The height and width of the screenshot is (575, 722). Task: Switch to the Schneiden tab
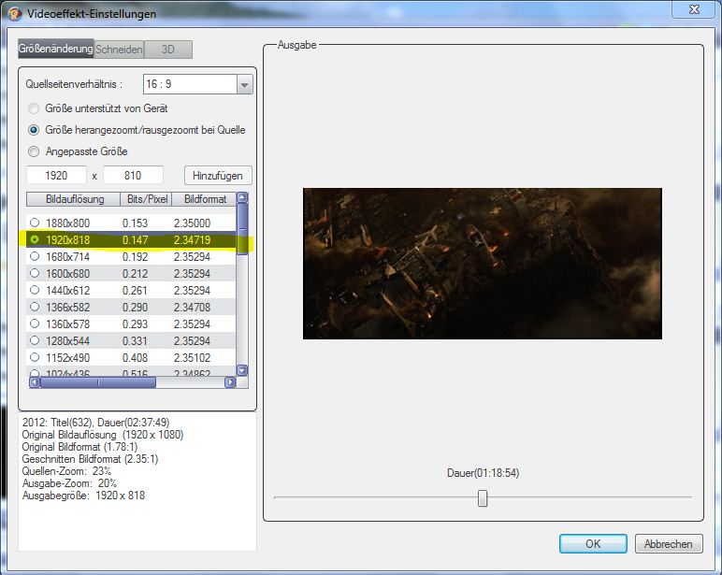click(x=119, y=50)
